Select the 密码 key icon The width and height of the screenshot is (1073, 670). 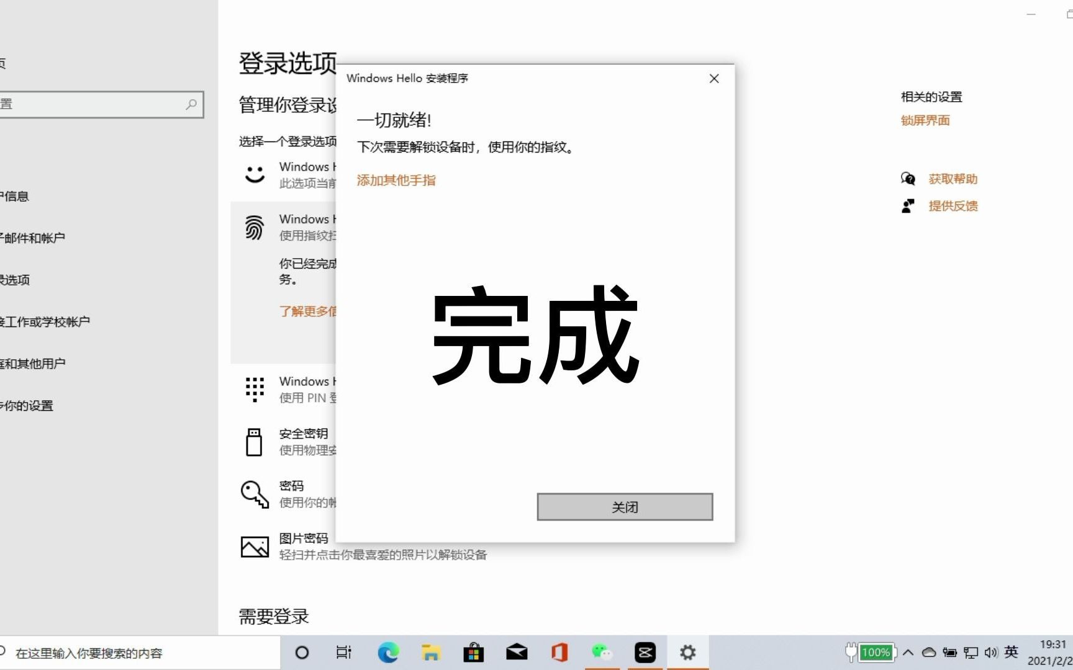[254, 493]
